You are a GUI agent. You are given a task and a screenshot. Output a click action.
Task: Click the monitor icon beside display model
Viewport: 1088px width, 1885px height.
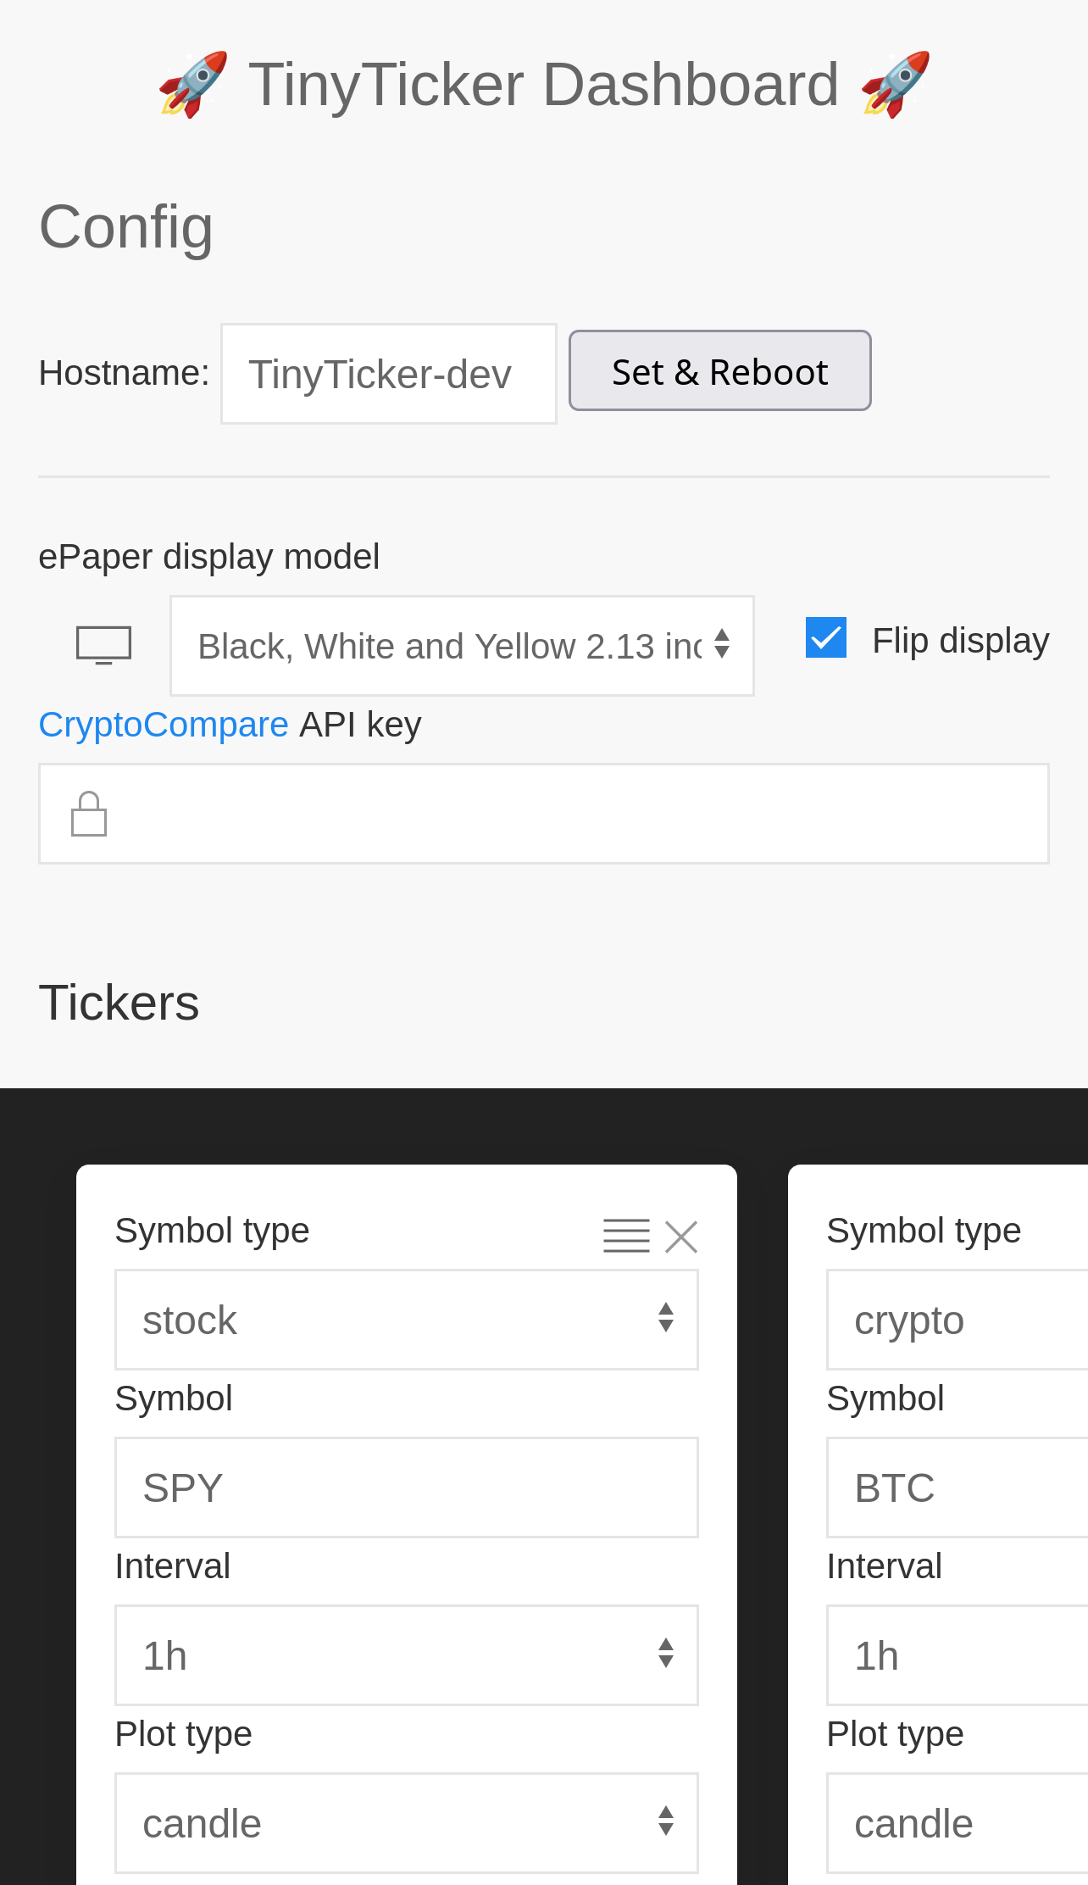[103, 645]
